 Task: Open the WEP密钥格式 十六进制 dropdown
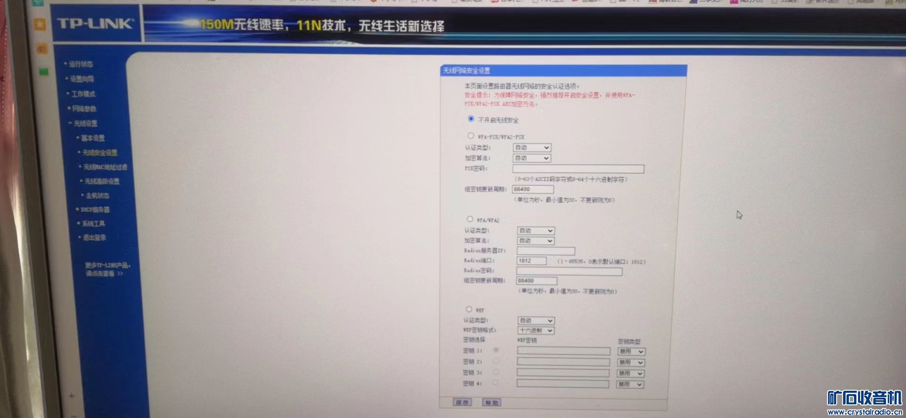point(536,330)
